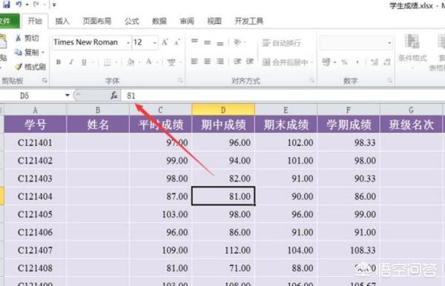
Task: Insert function with fx icon
Action: (113, 96)
